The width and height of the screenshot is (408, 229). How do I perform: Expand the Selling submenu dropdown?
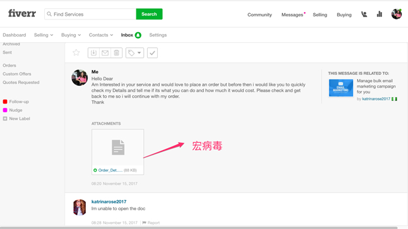click(x=44, y=35)
